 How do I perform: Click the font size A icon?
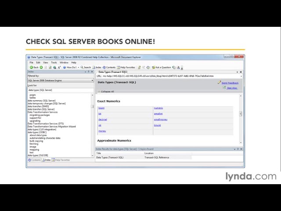(x=59, y=67)
